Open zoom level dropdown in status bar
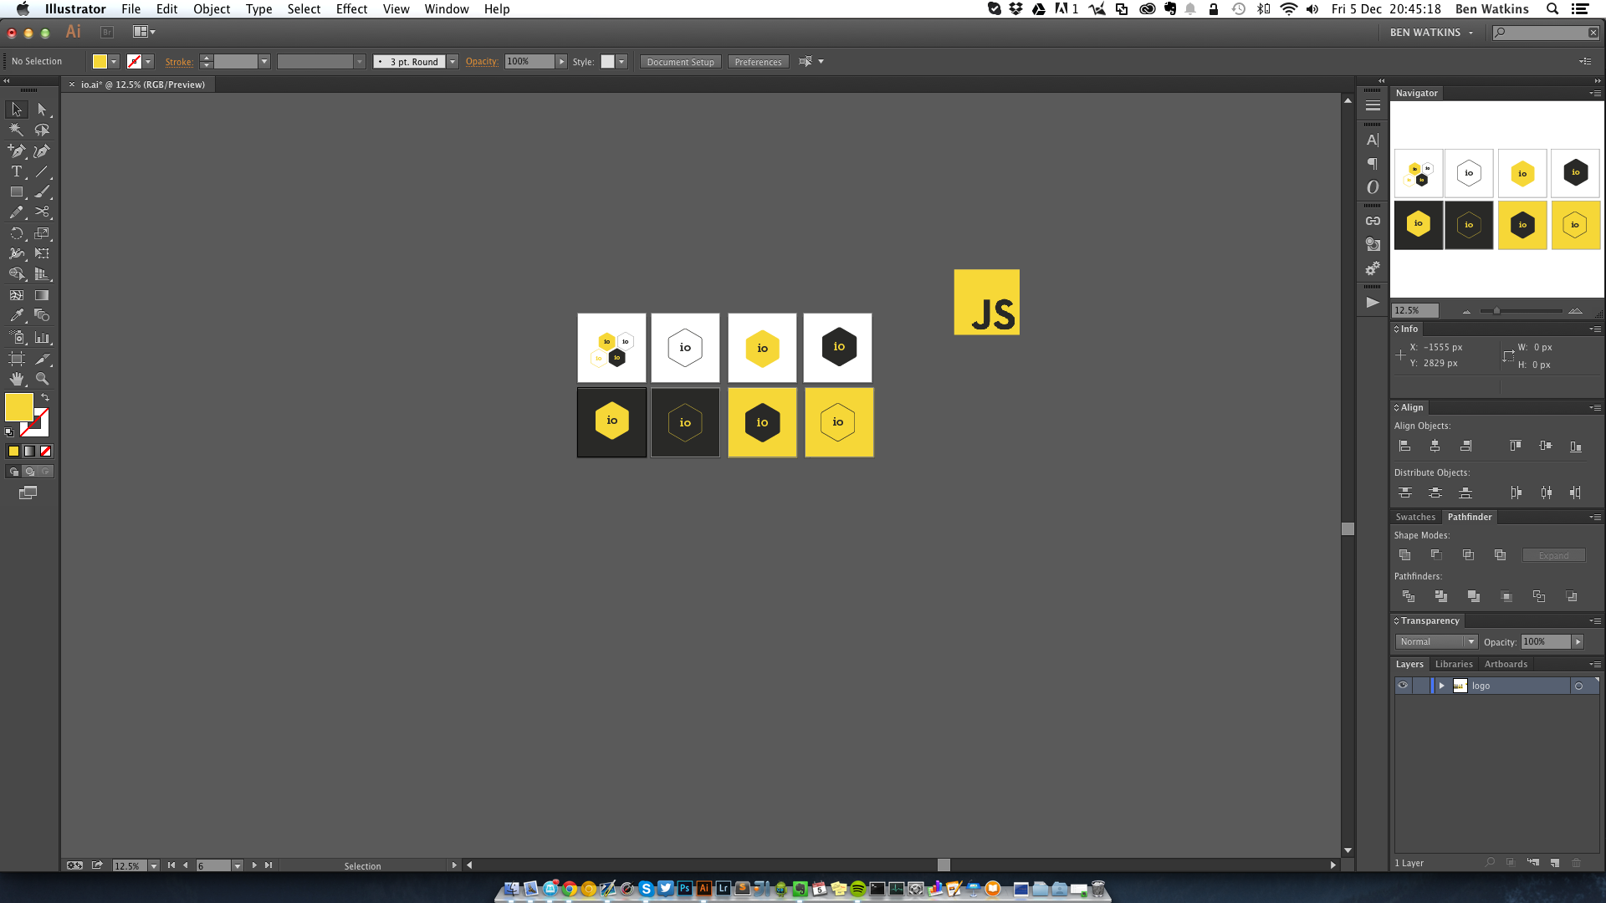This screenshot has width=1606, height=903. point(154,865)
